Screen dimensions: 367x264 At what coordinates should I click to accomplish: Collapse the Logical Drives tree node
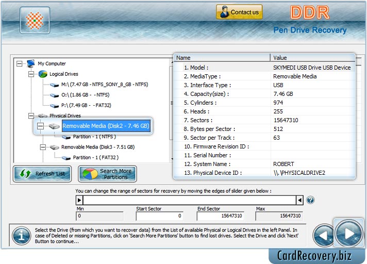(31, 74)
